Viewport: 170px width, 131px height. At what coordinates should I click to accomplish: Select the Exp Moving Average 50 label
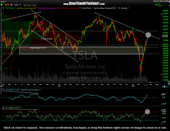pos(26,8)
